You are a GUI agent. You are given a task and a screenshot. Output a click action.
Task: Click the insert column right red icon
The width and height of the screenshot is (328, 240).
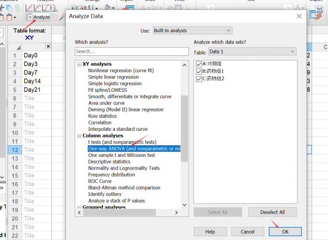coord(82,8)
